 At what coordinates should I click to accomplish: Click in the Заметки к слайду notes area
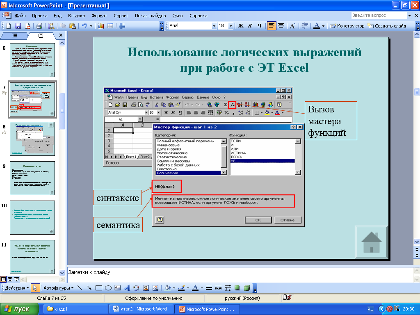point(240,274)
